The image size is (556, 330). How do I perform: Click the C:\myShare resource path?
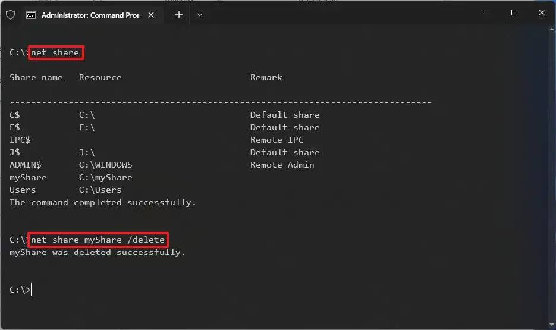click(105, 177)
